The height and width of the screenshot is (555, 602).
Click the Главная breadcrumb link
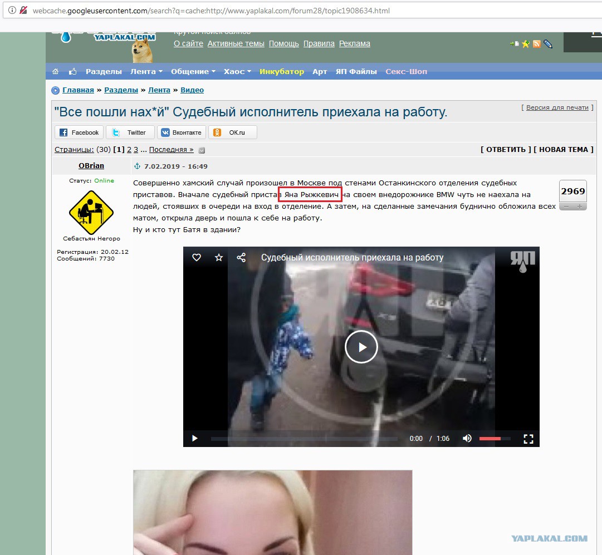[x=78, y=90]
